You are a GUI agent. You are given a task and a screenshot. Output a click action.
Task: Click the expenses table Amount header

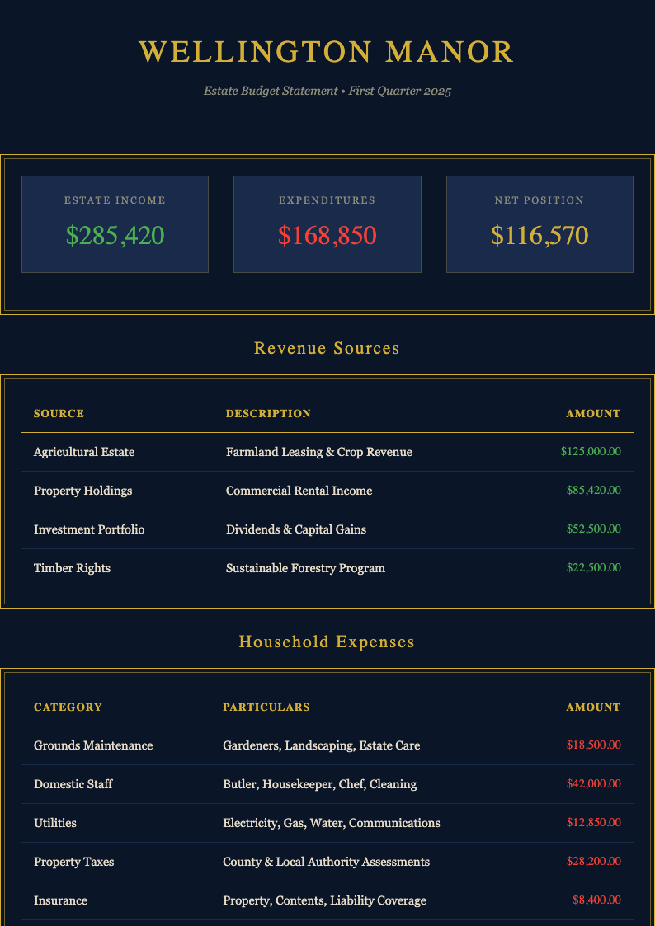pyautogui.click(x=594, y=707)
